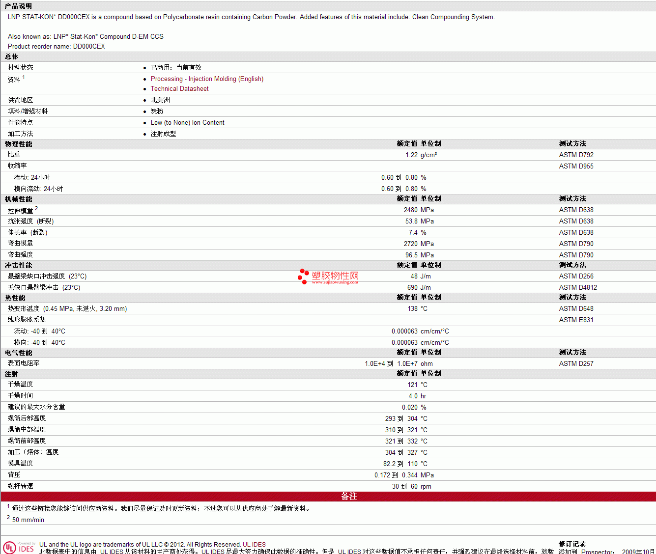Screen dimensions: 656x554
Task: Select the 螺筒后部温度 row label
Action: [x=27, y=418]
